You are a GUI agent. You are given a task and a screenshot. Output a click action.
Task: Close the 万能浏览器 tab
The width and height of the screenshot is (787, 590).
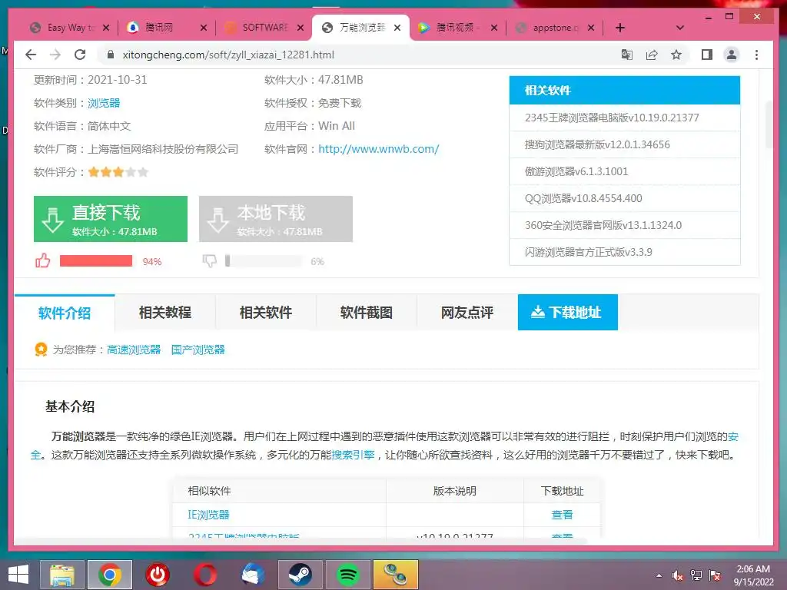tap(397, 28)
